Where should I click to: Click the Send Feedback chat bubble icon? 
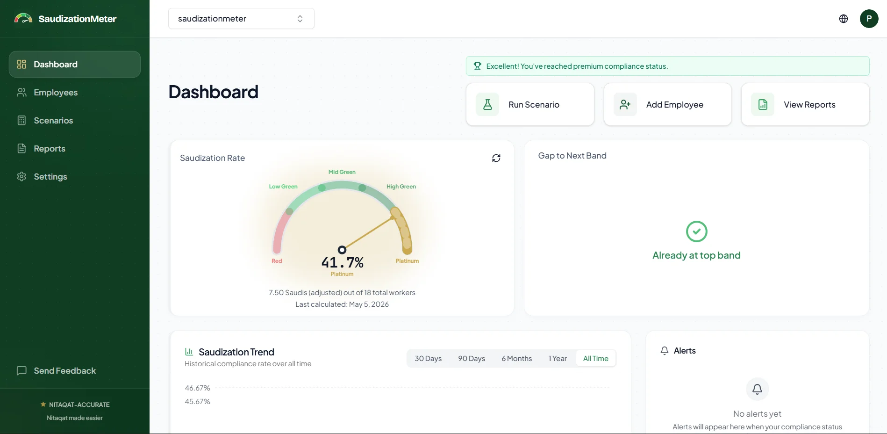(21, 370)
